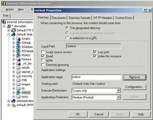Click the Printers folder icon
Image resolution: width=153 pixels, height=120 pixels.
18,59
